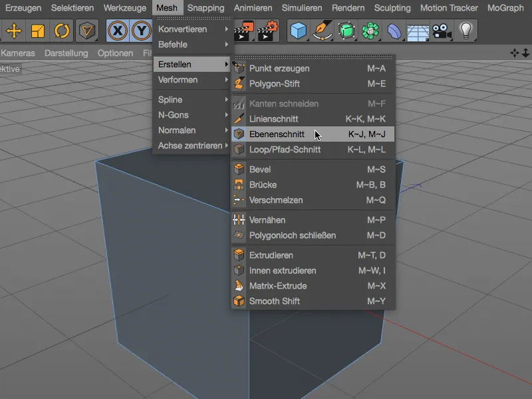Select the Rotate tool in toolbar

click(x=62, y=31)
